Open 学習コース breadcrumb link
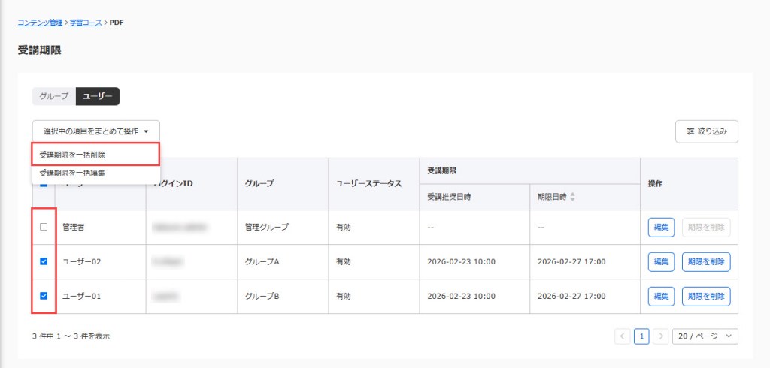770x368 pixels. click(86, 23)
